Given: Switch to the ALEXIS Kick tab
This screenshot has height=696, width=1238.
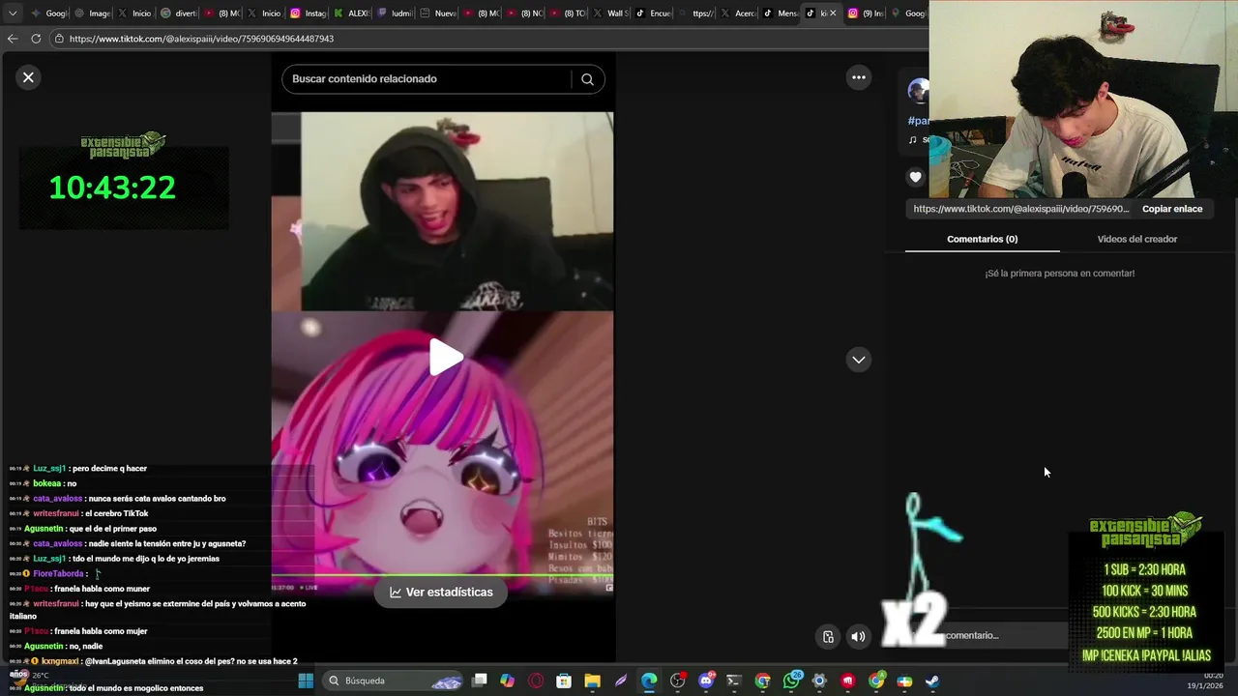Looking at the screenshot, I should pos(351,14).
